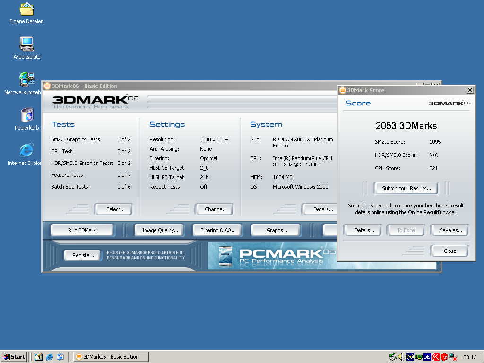484x363 pixels.
Task: Click the 3DMark06 - Basic Edition title bar
Action: tap(189, 86)
